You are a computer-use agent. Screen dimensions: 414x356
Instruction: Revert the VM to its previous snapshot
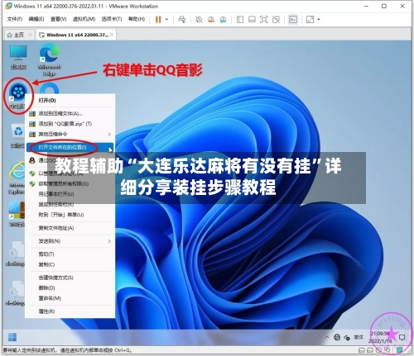[x=211, y=19]
